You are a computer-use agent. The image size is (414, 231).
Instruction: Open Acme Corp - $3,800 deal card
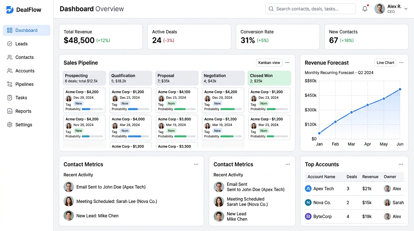177,128
